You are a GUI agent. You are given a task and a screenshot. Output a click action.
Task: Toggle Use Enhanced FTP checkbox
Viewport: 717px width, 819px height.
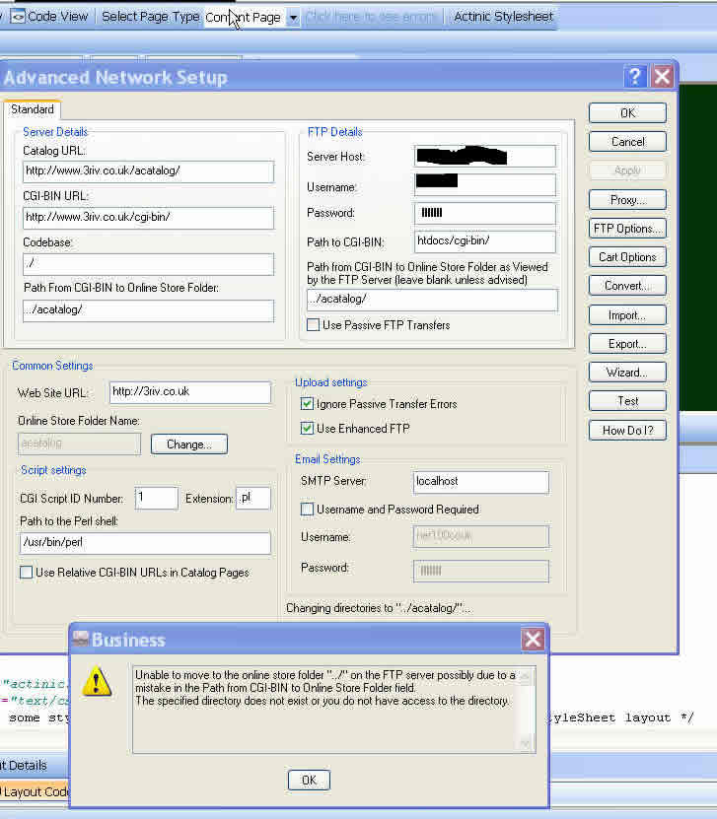click(307, 429)
